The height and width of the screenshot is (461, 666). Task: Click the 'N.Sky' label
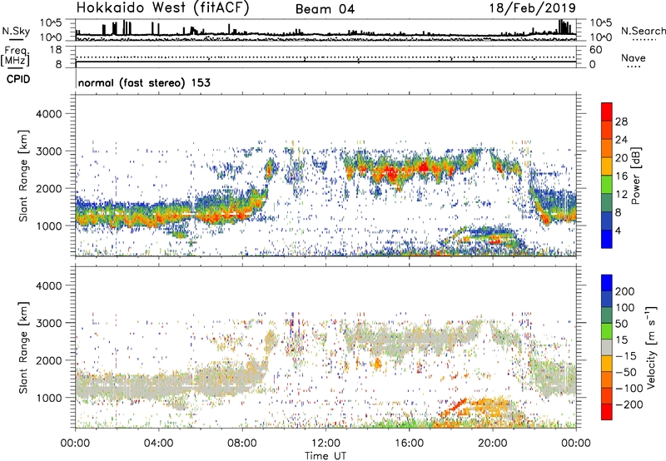pyautogui.click(x=16, y=31)
